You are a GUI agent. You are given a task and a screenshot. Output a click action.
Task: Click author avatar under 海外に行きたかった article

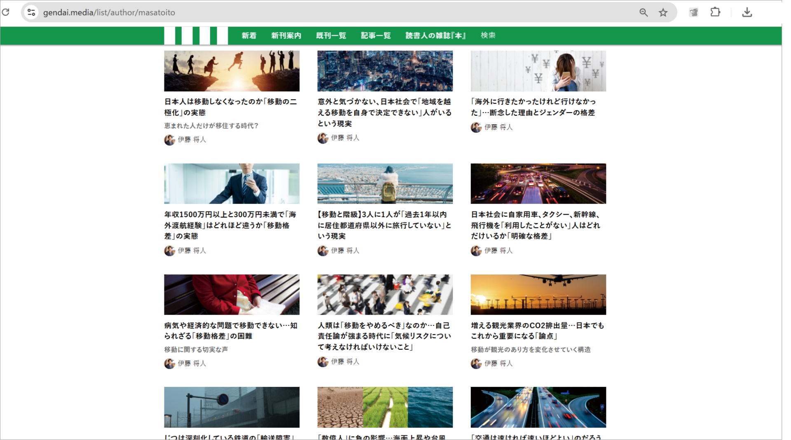pos(476,127)
